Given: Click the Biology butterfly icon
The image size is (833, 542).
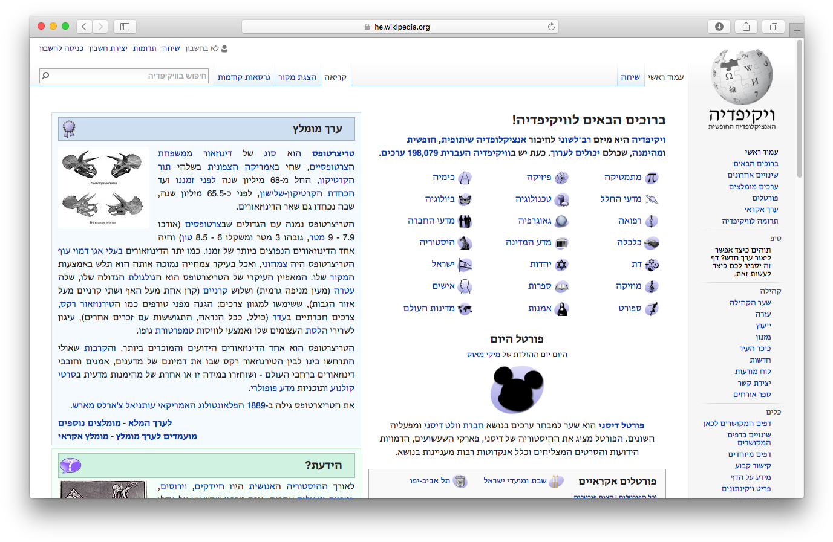Looking at the screenshot, I should [x=465, y=199].
